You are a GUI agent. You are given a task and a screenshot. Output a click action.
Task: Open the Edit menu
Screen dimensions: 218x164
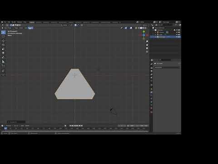pos(9,22)
